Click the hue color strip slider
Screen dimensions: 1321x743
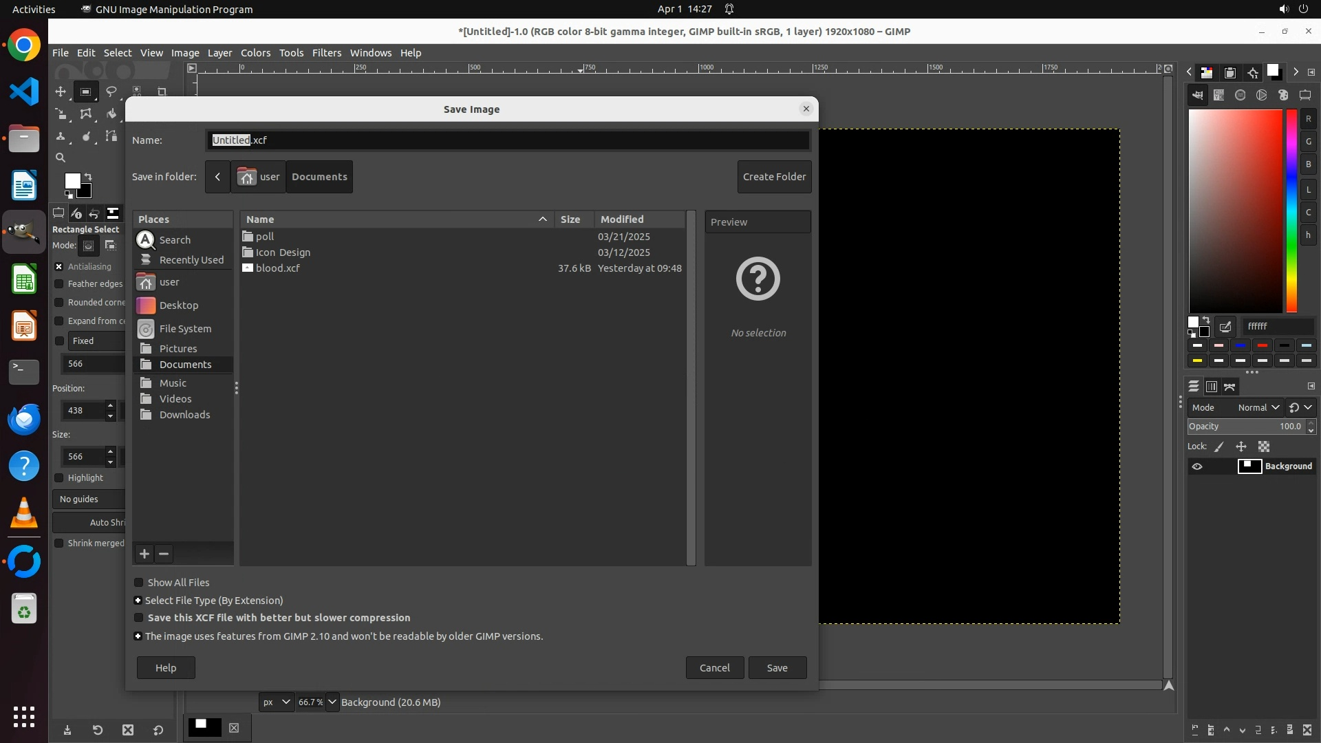click(x=1291, y=211)
